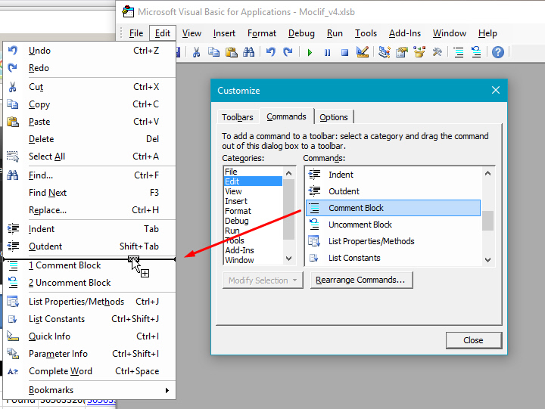Click the Run macro play icon in toolbar
The height and width of the screenshot is (409, 545).
point(310,52)
